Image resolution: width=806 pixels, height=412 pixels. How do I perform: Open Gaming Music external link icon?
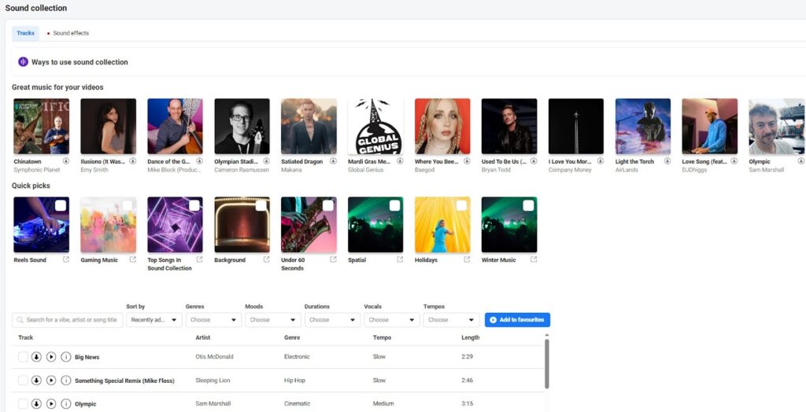pyautogui.click(x=133, y=260)
